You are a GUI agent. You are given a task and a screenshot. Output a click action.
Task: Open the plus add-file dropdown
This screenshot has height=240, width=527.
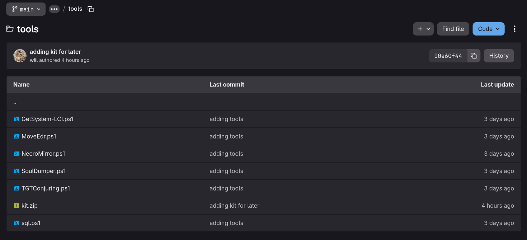[423, 29]
